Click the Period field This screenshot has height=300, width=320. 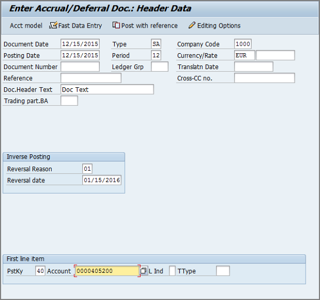[x=156, y=55]
